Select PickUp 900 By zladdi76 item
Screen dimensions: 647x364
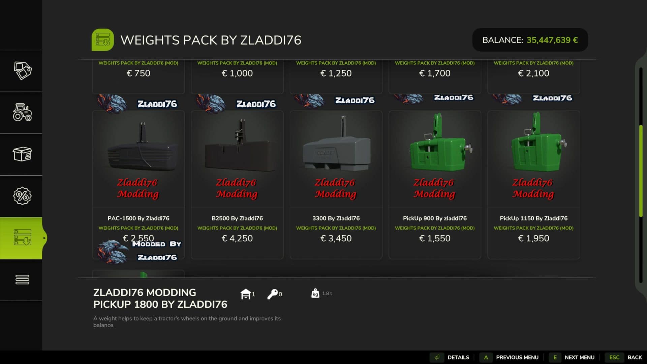pyautogui.click(x=435, y=185)
